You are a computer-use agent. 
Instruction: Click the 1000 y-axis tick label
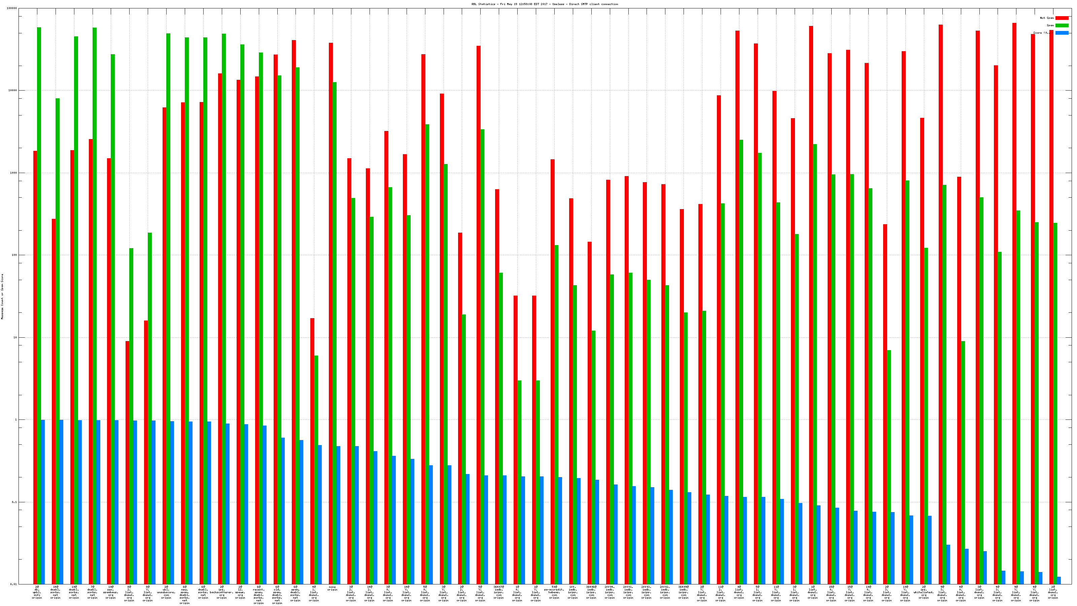(x=14, y=173)
